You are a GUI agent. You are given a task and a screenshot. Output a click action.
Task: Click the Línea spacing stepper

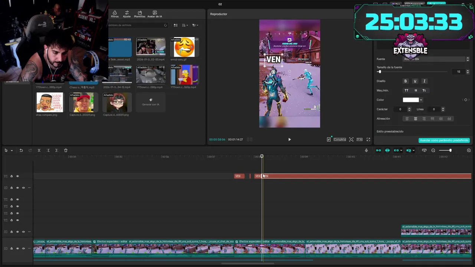point(443,109)
